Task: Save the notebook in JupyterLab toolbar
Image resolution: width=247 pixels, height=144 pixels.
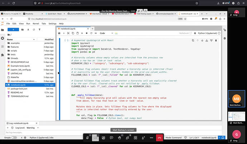Action: point(59,33)
